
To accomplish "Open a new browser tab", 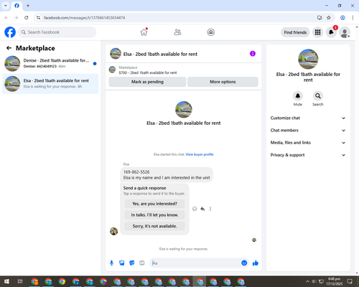I will pyautogui.click(x=28, y=6).
